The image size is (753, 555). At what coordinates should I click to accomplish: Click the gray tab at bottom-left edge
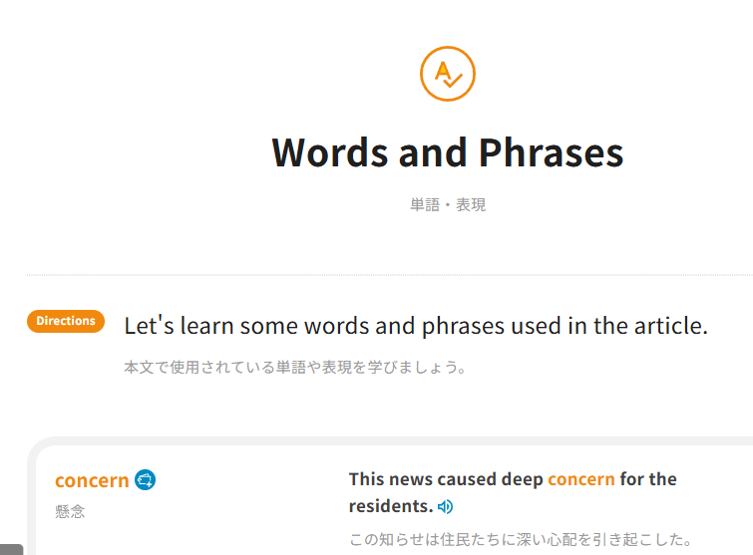(10, 549)
